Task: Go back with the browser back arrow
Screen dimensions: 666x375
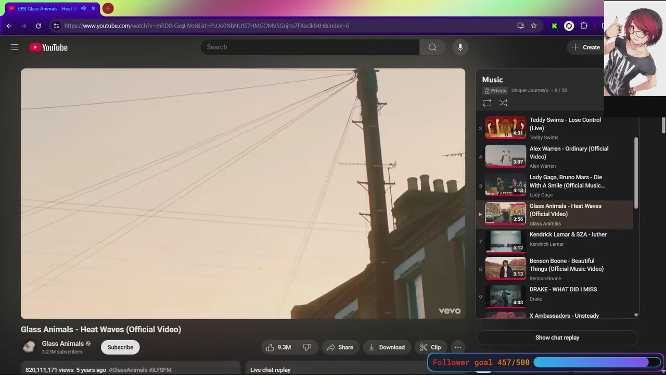Action: (9, 26)
